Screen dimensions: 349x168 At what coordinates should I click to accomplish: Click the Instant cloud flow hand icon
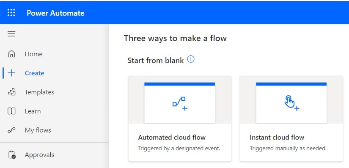click(291, 103)
